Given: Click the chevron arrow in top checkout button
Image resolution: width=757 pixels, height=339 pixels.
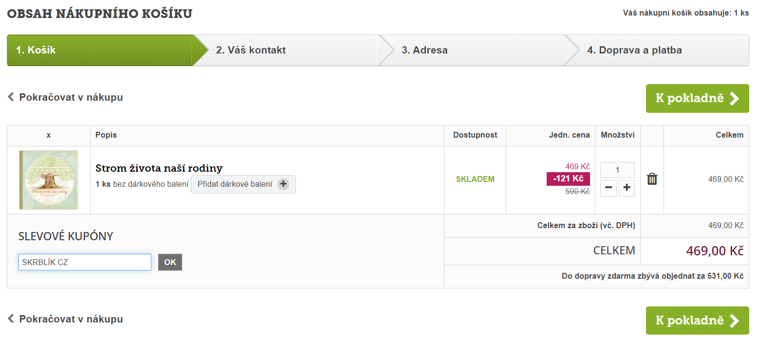Looking at the screenshot, I should point(734,99).
